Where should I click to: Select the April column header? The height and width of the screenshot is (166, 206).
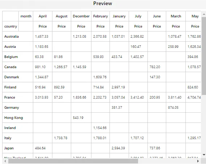[x=43, y=16]
